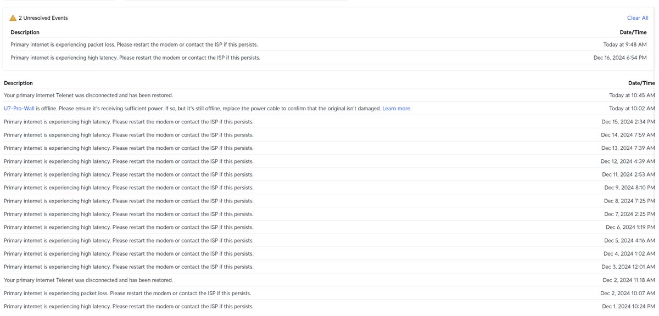Select the high latency event from Dec 13
The image size is (659, 316).
point(329,148)
